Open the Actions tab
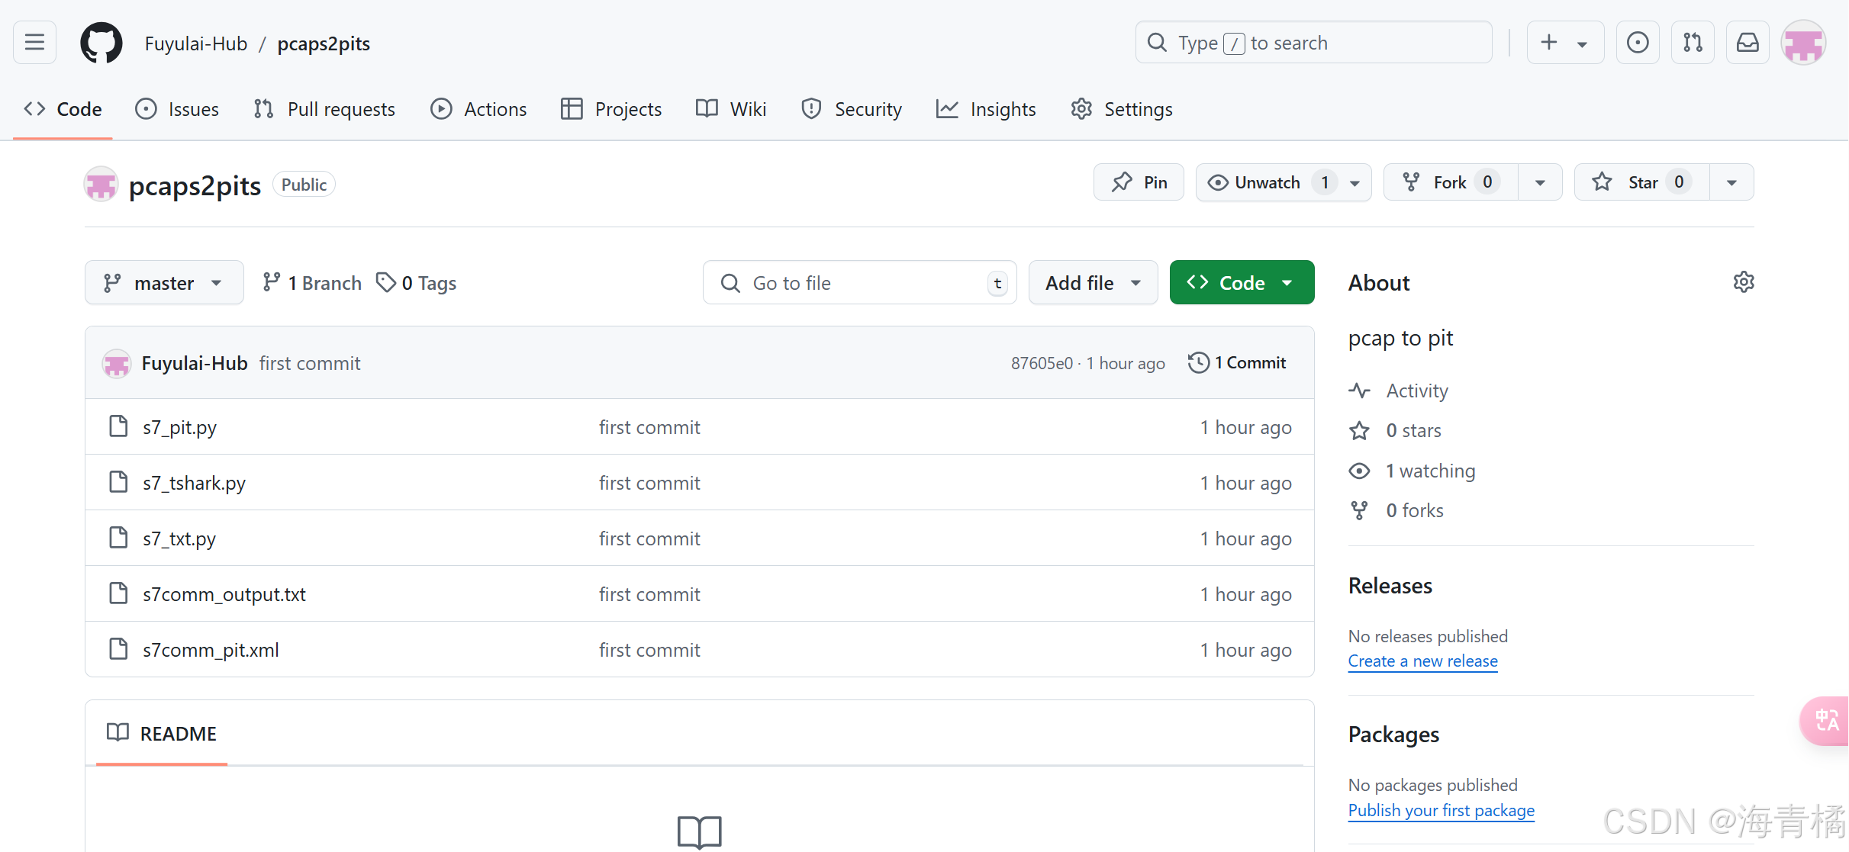 478,109
